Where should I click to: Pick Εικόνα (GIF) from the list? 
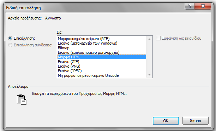pos(102,62)
